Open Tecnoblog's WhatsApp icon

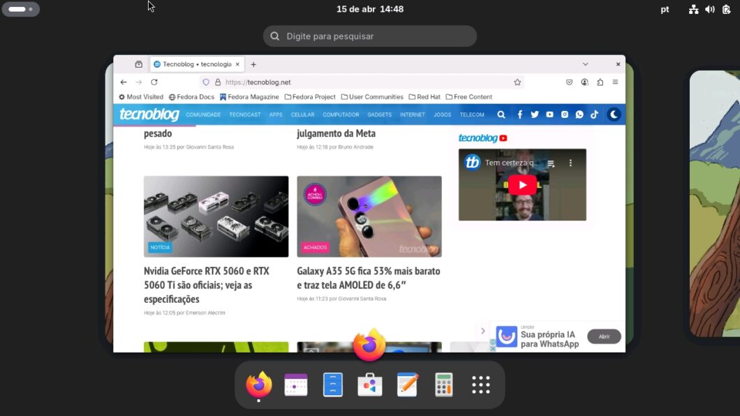pos(579,114)
